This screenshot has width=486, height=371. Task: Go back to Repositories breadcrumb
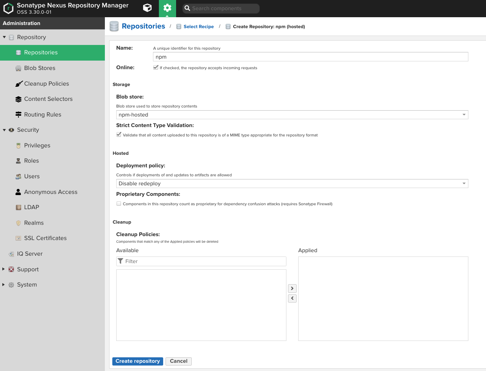[143, 26]
